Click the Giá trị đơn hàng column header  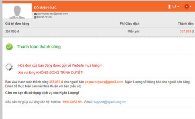point(17,24)
